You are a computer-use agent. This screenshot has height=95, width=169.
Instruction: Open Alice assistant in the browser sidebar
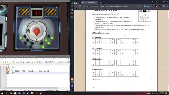[x=72, y=86]
